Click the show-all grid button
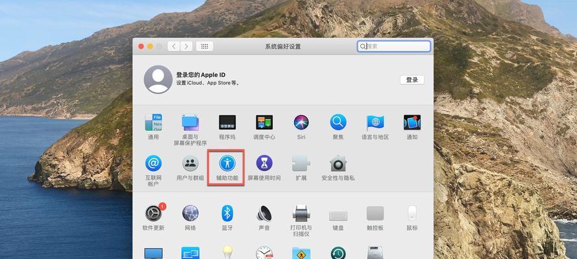Viewport: 577px width, 259px height. pos(204,47)
